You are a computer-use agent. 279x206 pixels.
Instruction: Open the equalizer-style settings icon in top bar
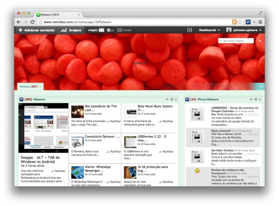[190, 30]
